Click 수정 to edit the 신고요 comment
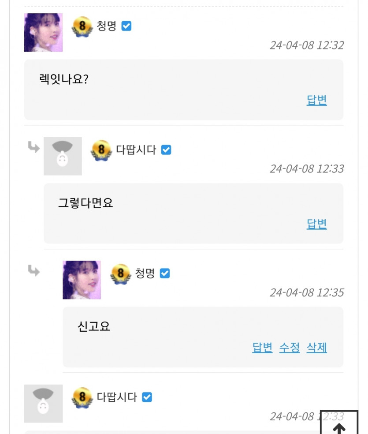 click(x=289, y=348)
